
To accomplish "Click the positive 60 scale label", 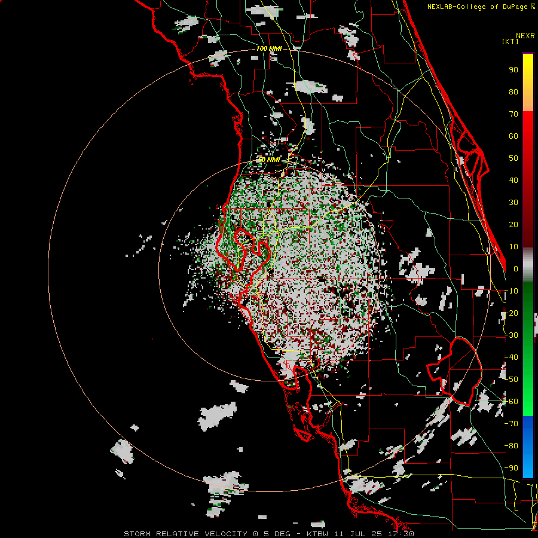I will 513,136.
